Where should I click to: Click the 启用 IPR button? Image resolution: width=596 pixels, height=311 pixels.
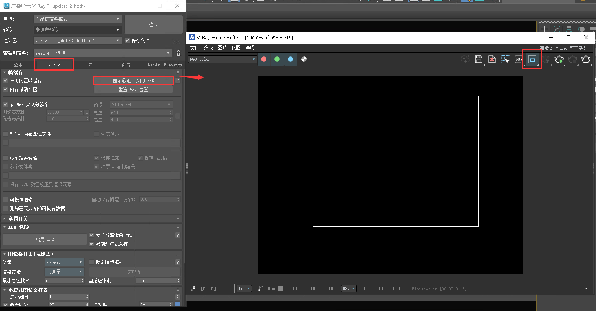[x=45, y=239]
